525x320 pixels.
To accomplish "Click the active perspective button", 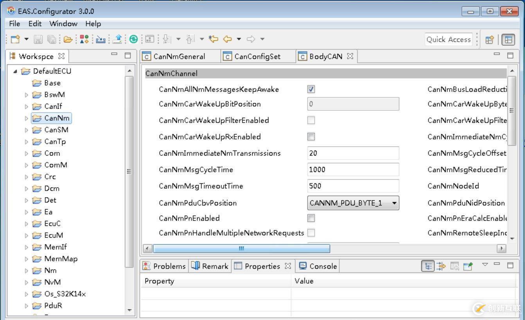I will point(508,39).
